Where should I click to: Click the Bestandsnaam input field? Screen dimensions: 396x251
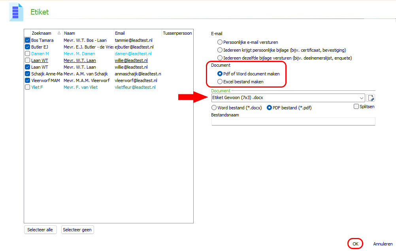pos(293,122)
